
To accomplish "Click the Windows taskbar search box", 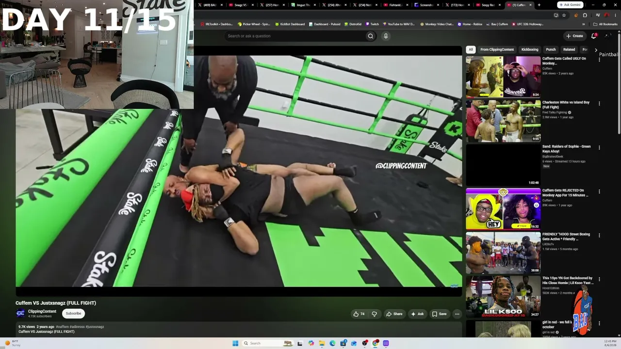I will (x=267, y=343).
